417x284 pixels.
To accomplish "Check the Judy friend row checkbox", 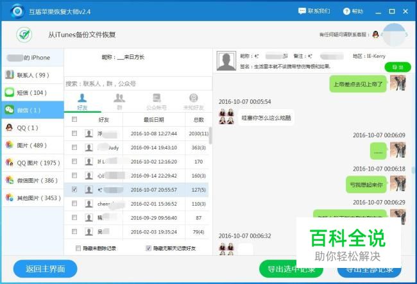I will click(x=74, y=147).
